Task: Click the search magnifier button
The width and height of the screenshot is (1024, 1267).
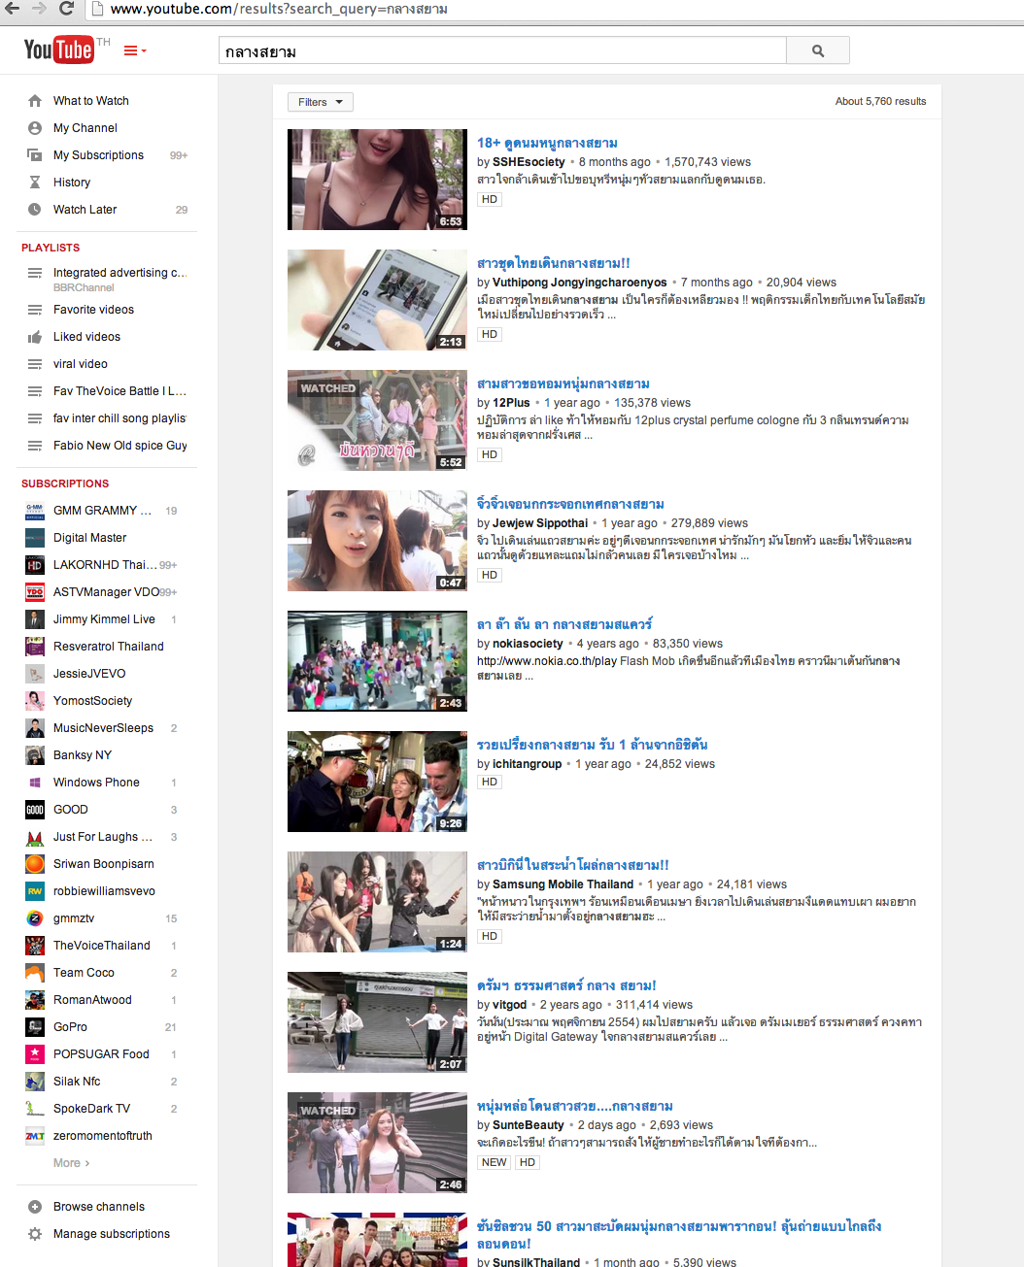Action: 817,50
